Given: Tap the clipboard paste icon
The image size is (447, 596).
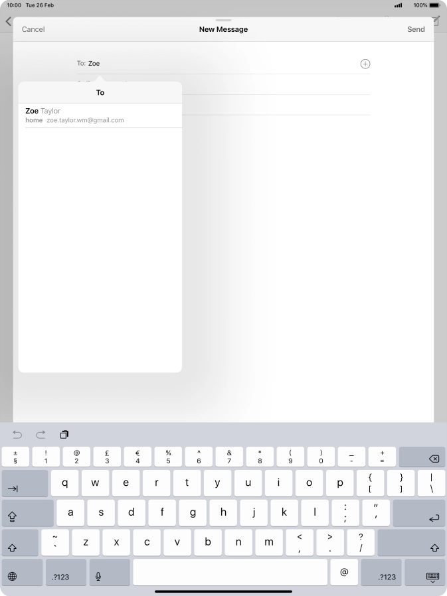Looking at the screenshot, I should (x=64, y=435).
